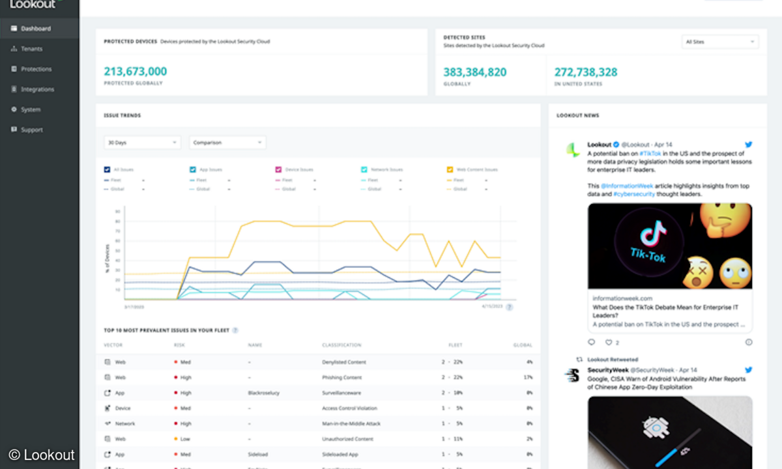Screen dimensions: 782x469
Task: Open Dashboard in the sidebar
Action: click(x=39, y=29)
